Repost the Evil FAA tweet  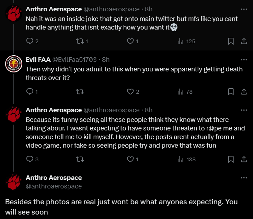coord(79,92)
